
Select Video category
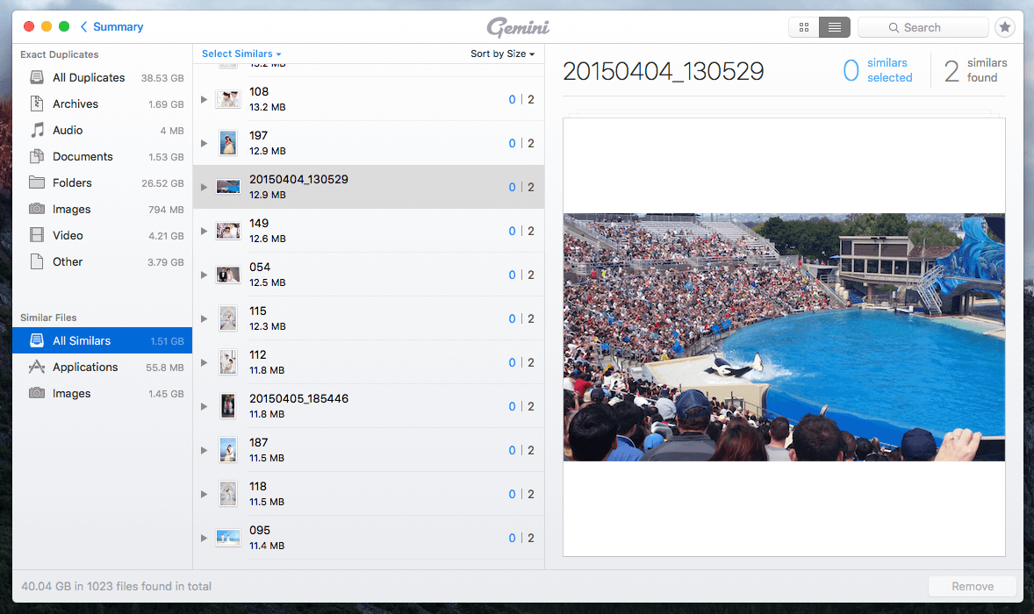tap(102, 236)
